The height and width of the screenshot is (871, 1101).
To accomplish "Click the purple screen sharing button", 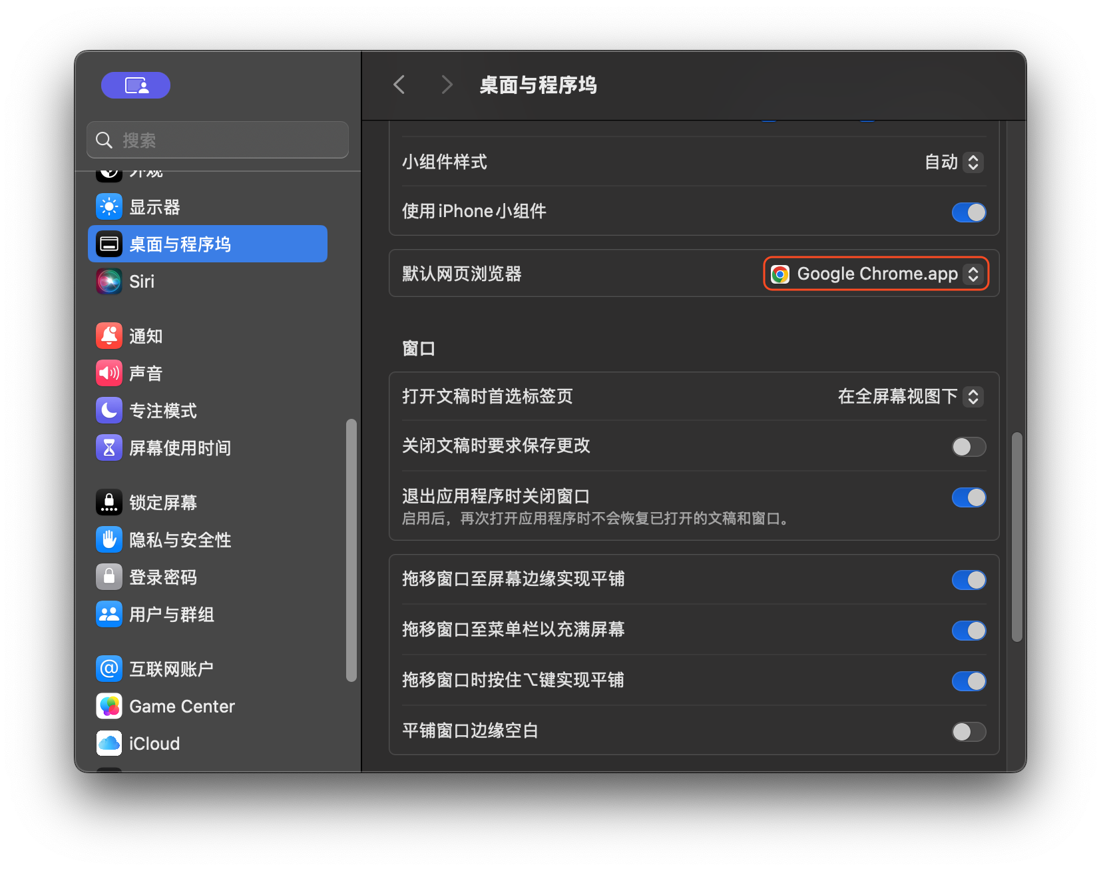I will tap(136, 85).
